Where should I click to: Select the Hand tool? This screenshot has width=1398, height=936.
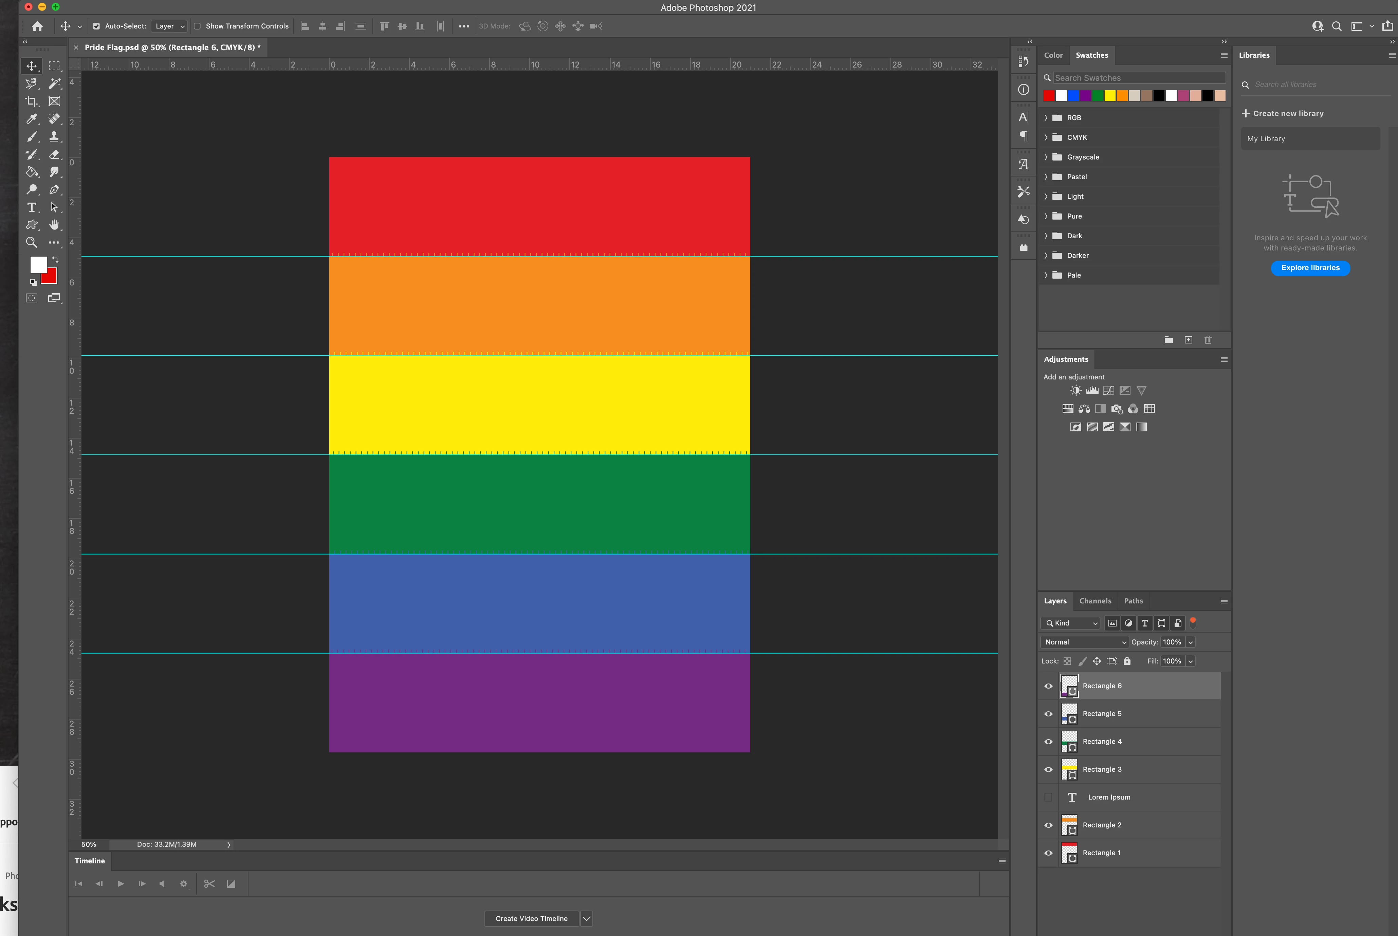click(54, 225)
